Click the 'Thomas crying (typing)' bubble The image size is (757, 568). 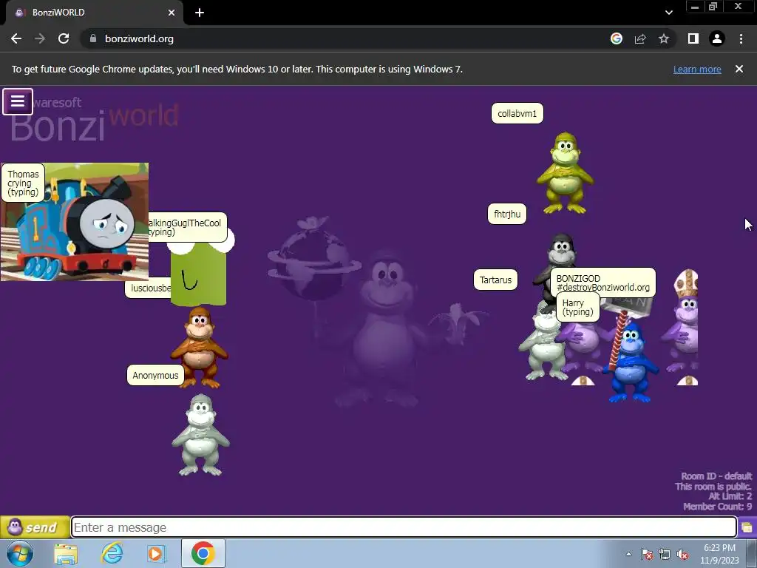point(23,183)
